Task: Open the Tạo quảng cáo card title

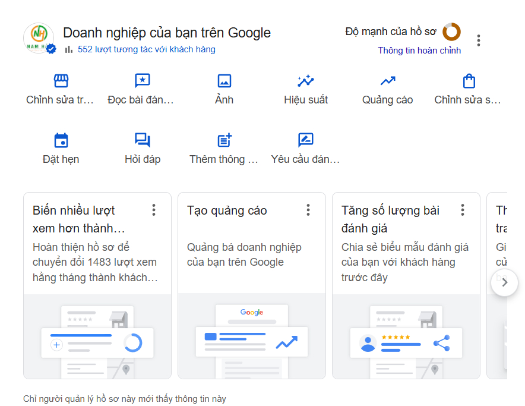Action: tap(227, 210)
